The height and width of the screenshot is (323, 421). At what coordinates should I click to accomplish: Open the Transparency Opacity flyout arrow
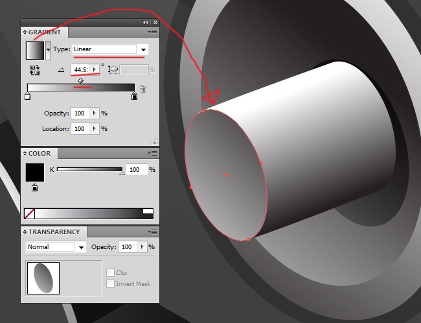click(142, 247)
